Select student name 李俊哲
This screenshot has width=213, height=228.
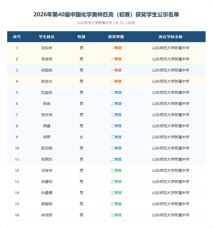click(x=47, y=59)
